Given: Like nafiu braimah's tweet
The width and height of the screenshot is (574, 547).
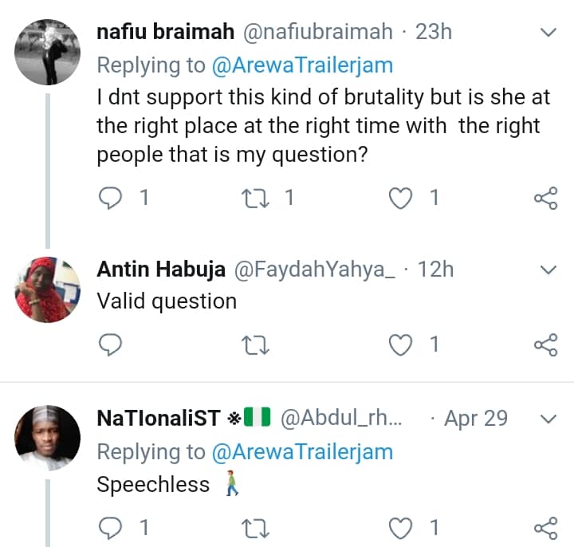Looking at the screenshot, I should click(x=403, y=198).
